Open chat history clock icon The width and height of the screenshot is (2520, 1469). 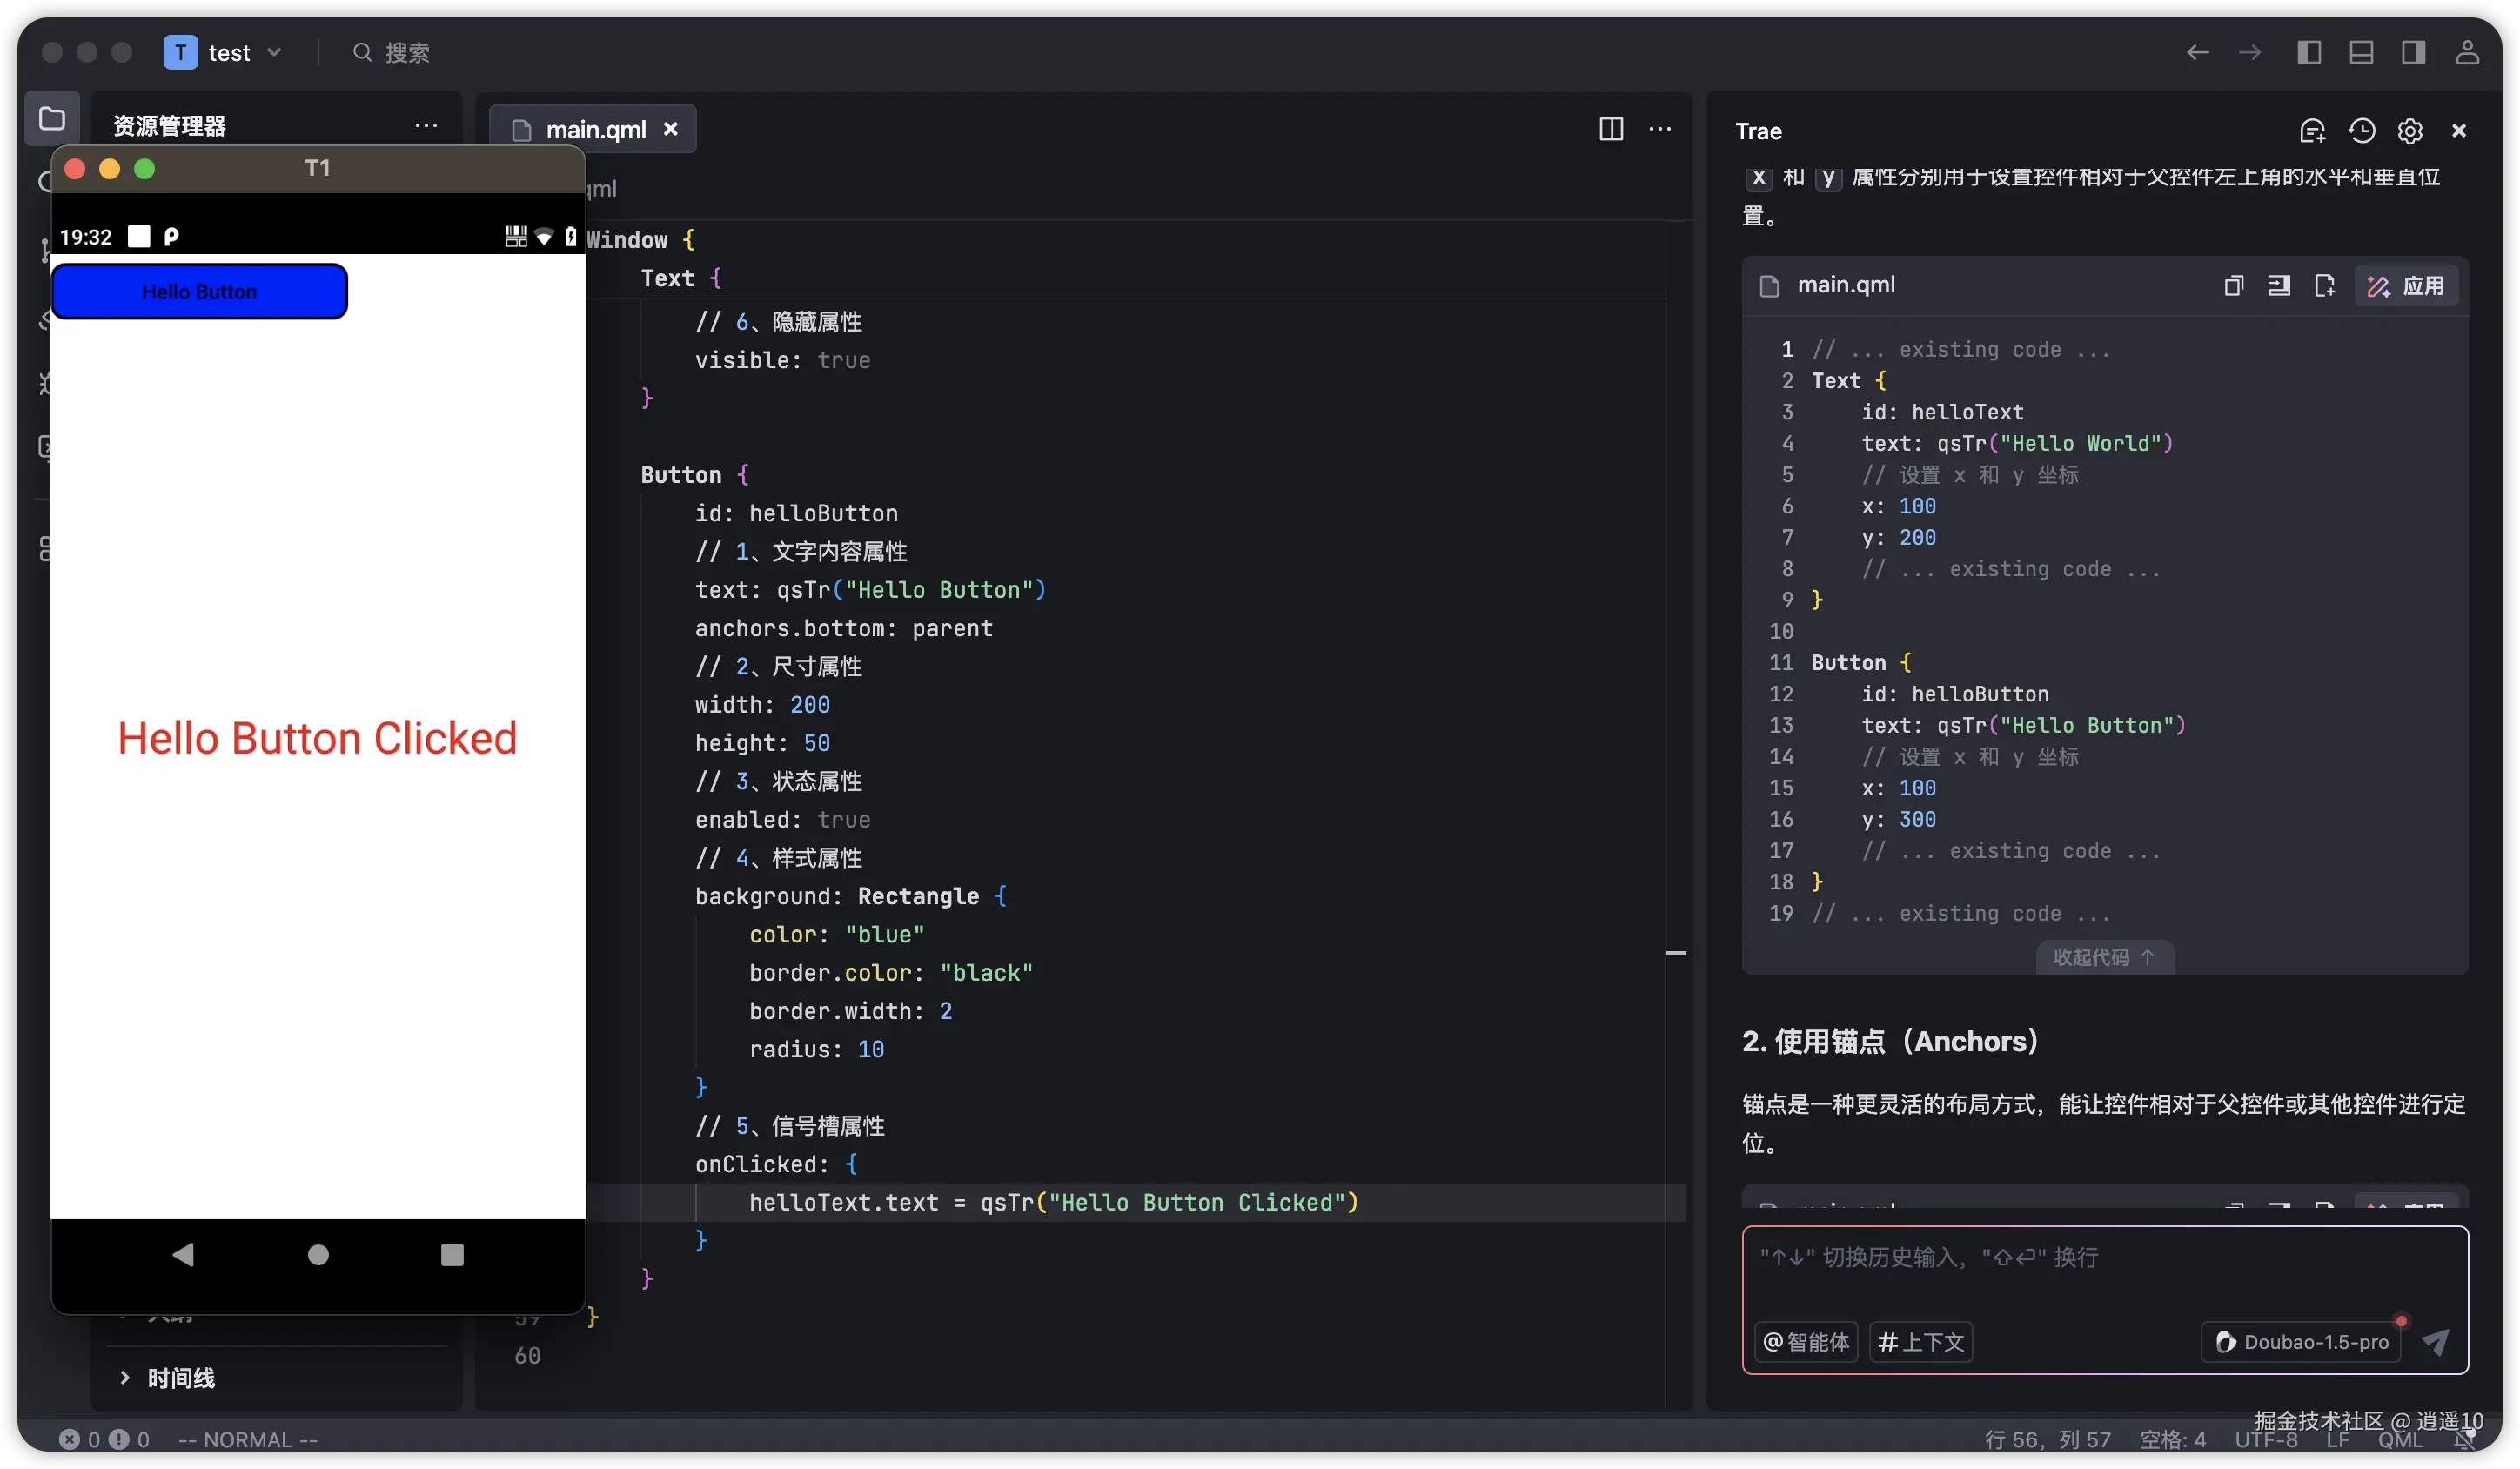(x=2361, y=131)
